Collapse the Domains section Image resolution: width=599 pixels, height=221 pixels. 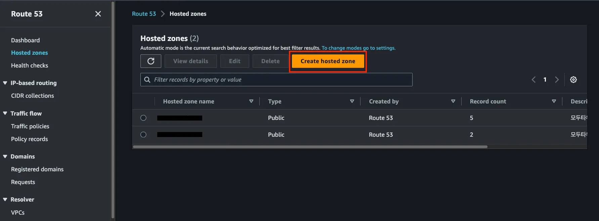(5, 157)
